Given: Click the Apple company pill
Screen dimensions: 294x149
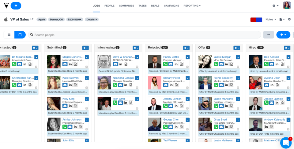Looking at the screenshot, I should [x=42, y=20].
